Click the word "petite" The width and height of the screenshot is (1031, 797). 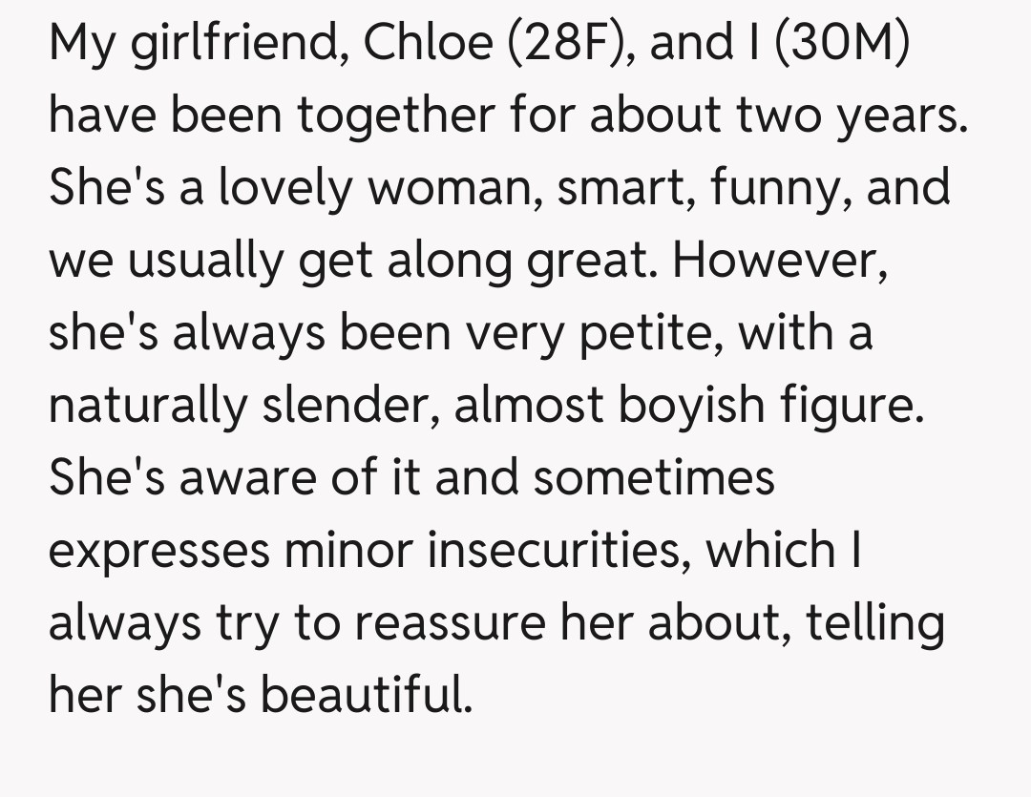coord(644,333)
